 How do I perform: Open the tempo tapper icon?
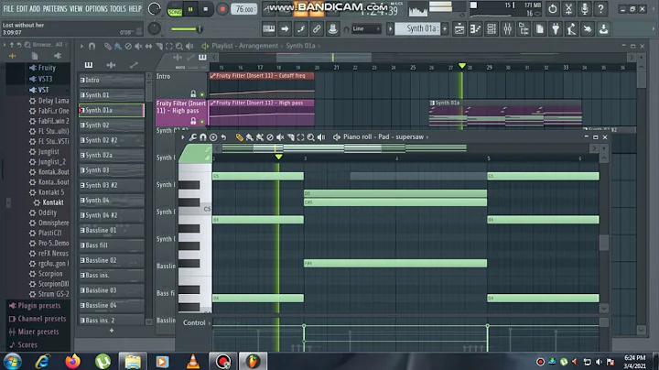click(x=571, y=29)
